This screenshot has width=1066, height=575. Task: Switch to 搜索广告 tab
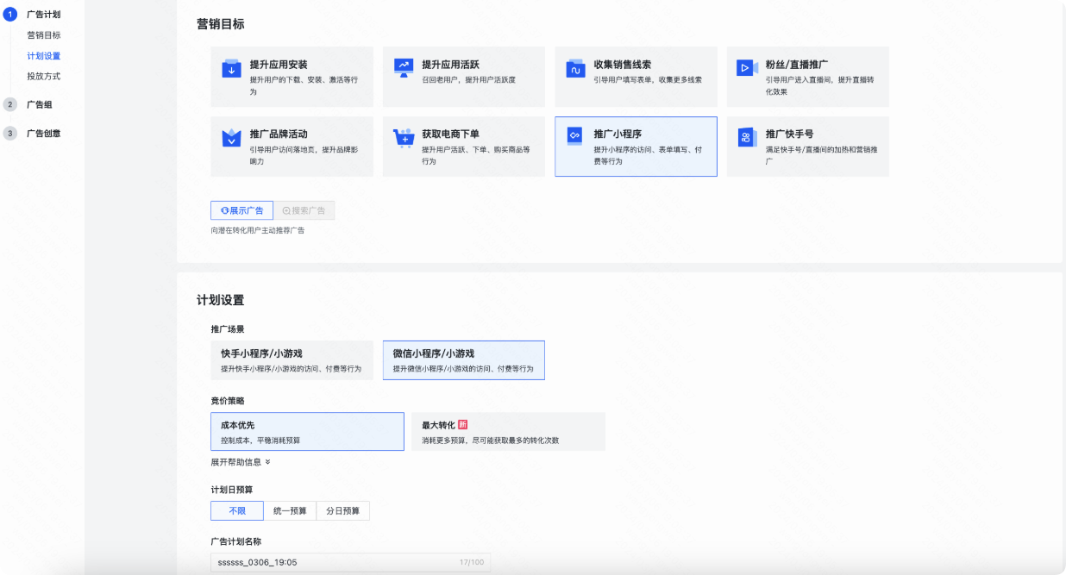pyautogui.click(x=304, y=210)
